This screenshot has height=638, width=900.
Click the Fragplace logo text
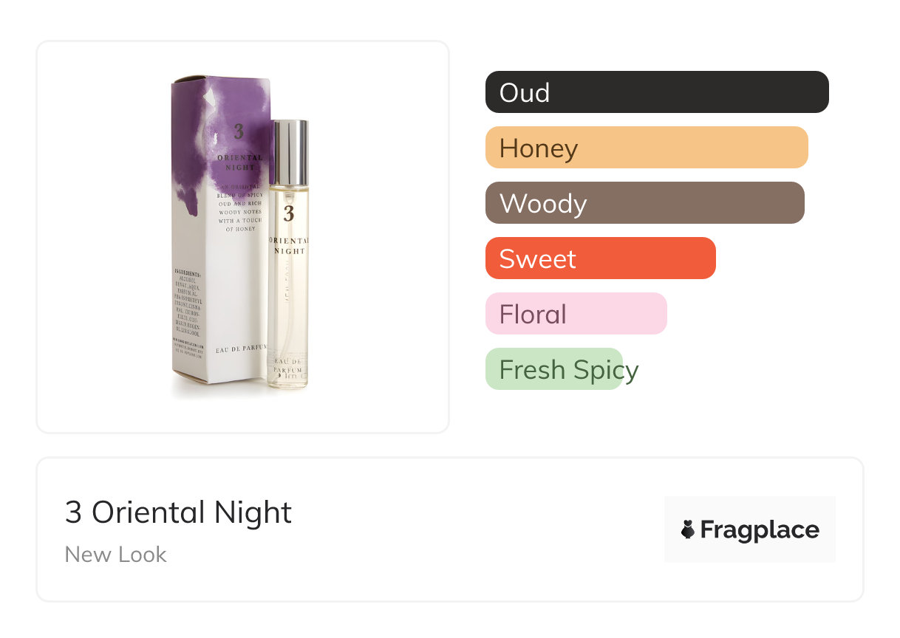pyautogui.click(x=759, y=529)
